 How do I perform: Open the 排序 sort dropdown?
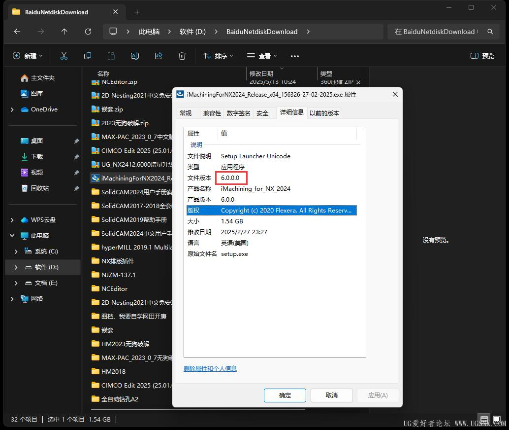(x=218, y=56)
